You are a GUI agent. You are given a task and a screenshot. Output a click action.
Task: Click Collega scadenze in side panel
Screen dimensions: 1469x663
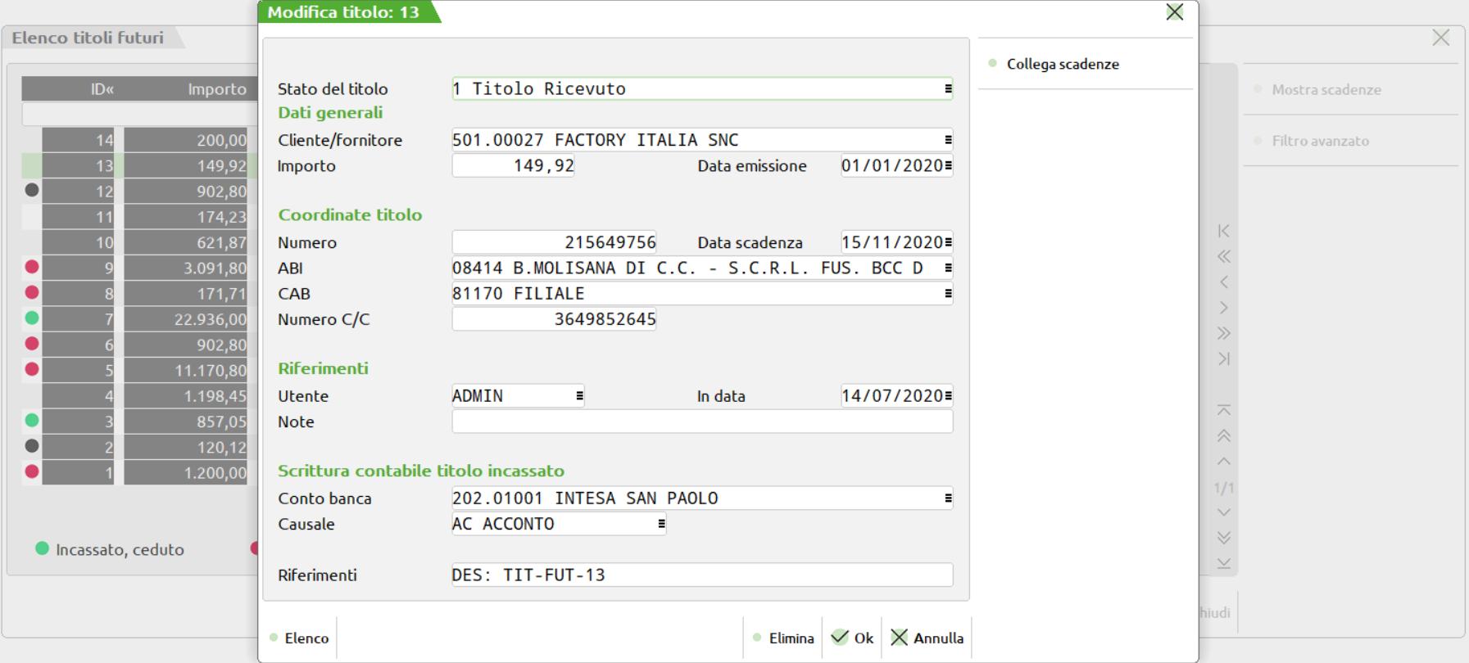coord(1062,64)
